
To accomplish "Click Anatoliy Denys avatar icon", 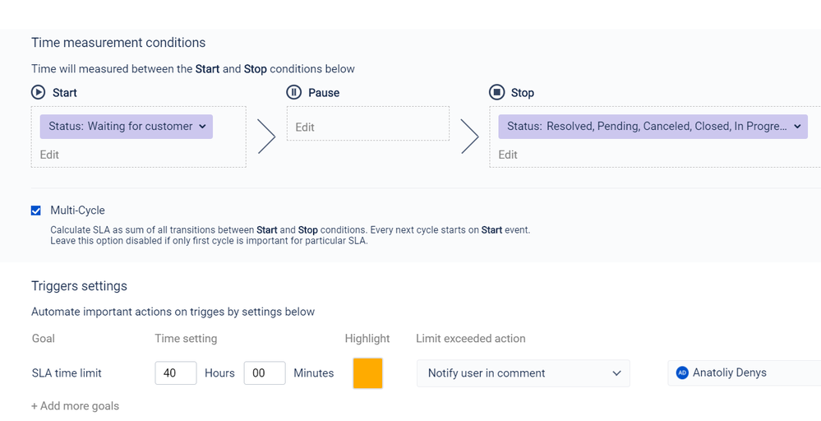I will tap(682, 373).
